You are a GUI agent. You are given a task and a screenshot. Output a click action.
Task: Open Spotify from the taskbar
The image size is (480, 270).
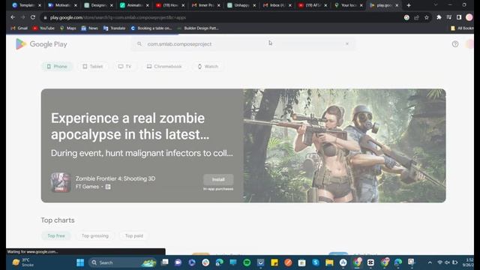click(247, 262)
